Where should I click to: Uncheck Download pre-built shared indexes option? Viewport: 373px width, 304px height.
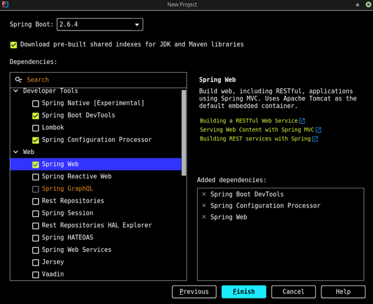14,45
